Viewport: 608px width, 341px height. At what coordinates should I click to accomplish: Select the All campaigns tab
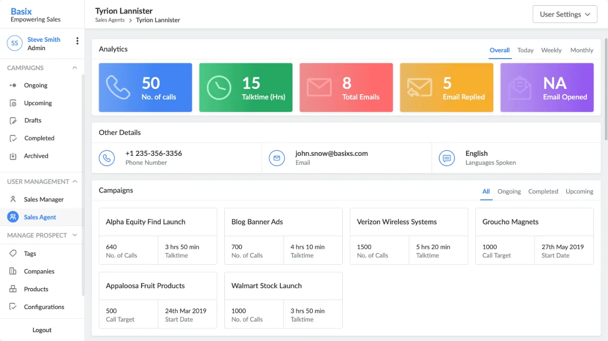(486, 191)
